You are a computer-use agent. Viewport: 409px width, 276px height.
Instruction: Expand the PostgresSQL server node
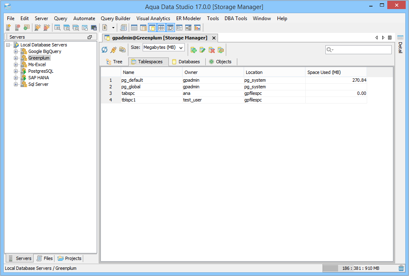coord(16,71)
